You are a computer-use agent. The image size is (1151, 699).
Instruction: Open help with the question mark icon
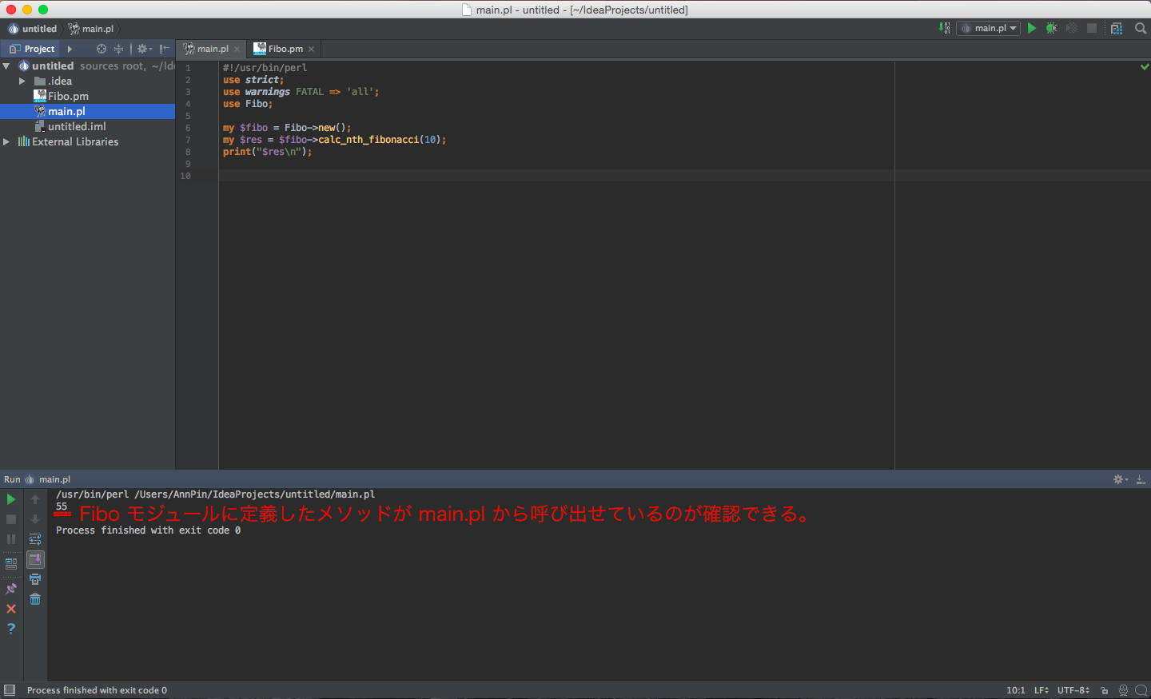(x=11, y=629)
